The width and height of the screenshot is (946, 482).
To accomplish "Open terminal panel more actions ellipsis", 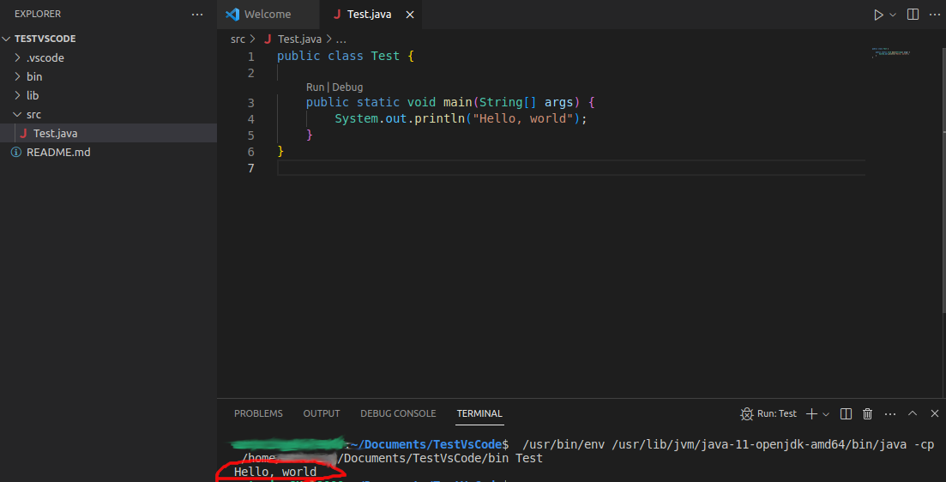I will click(x=890, y=414).
